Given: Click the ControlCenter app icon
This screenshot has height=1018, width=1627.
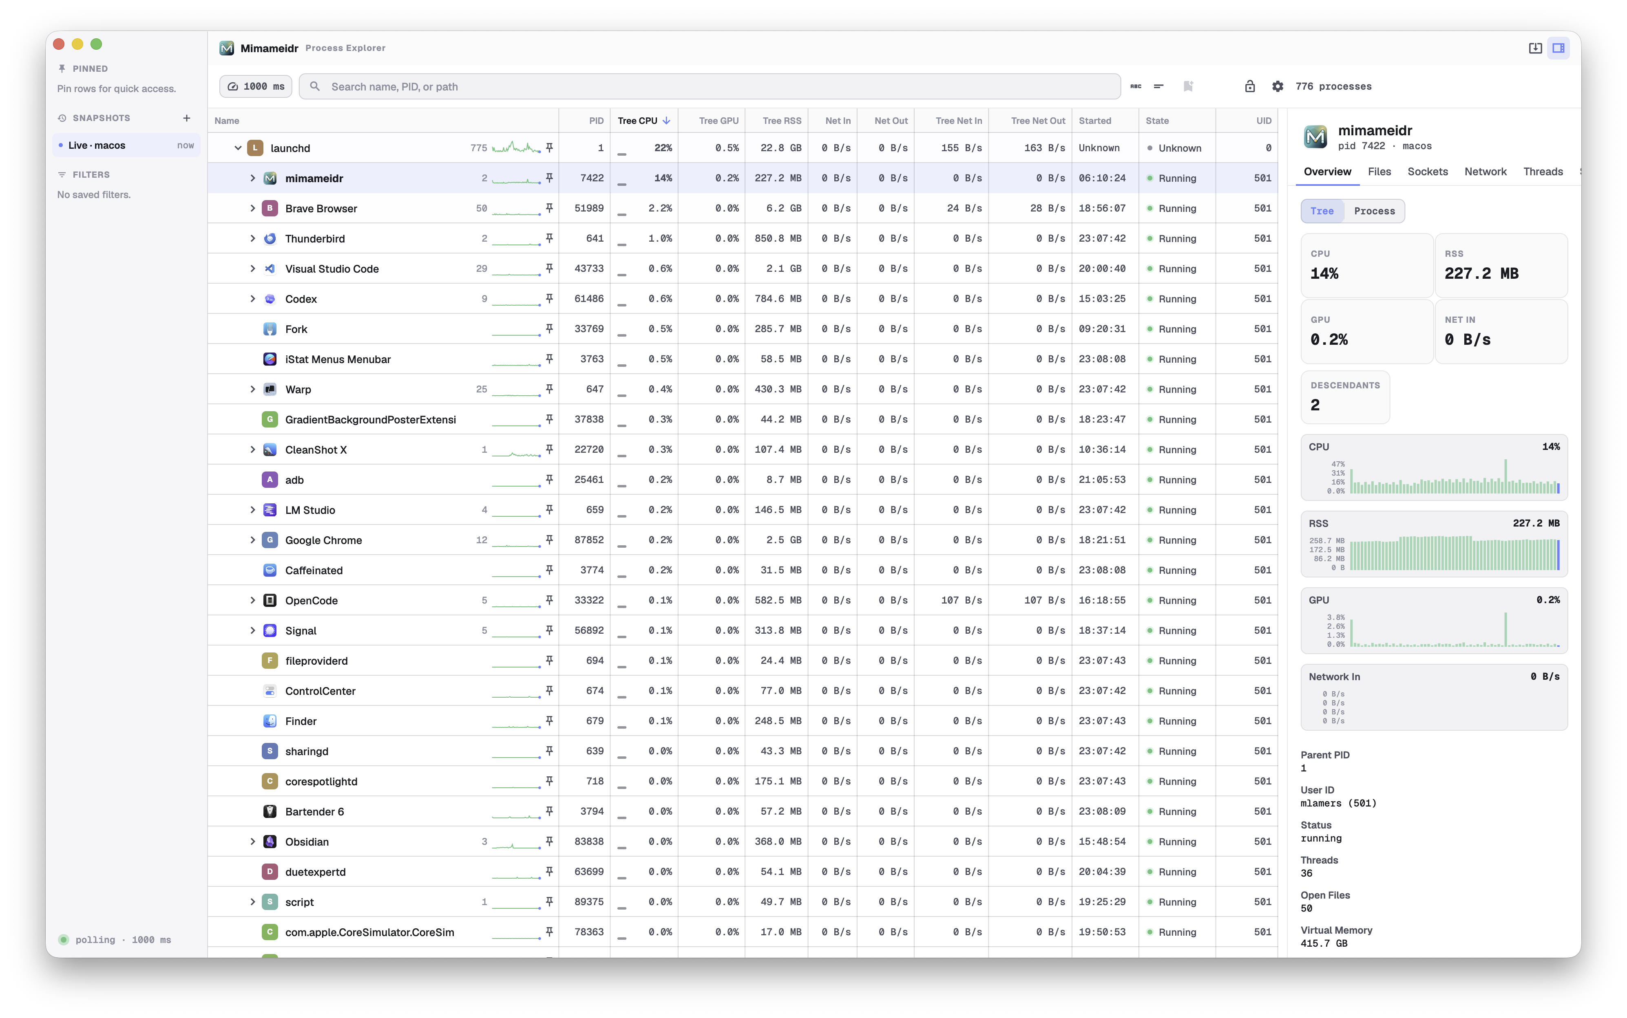Looking at the screenshot, I should 270,691.
